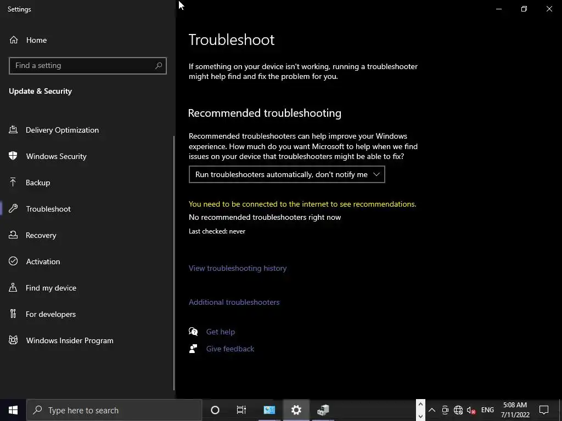This screenshot has width=562, height=421.
Task: Open View troubleshooting history link
Action: pos(238,268)
